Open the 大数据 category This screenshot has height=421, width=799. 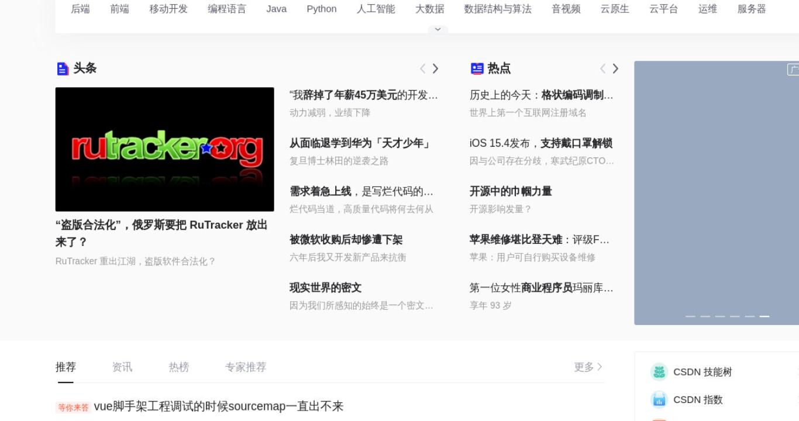pyautogui.click(x=430, y=9)
